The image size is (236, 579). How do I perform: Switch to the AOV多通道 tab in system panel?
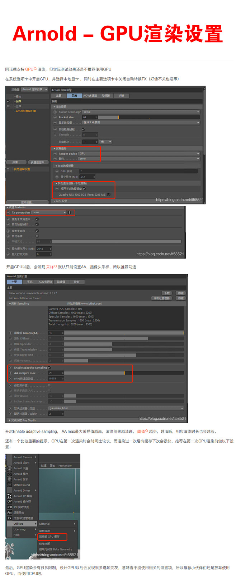(x=90, y=96)
